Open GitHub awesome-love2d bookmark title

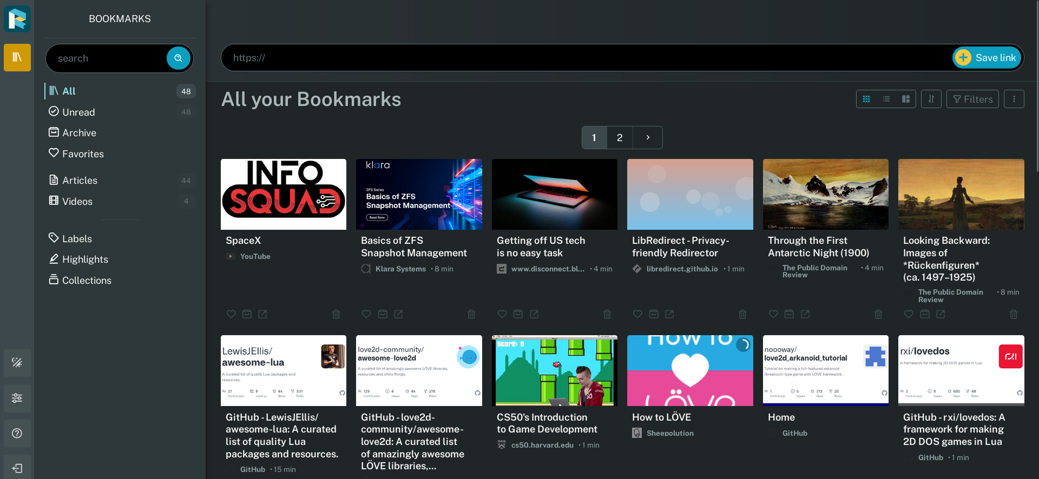click(x=412, y=442)
